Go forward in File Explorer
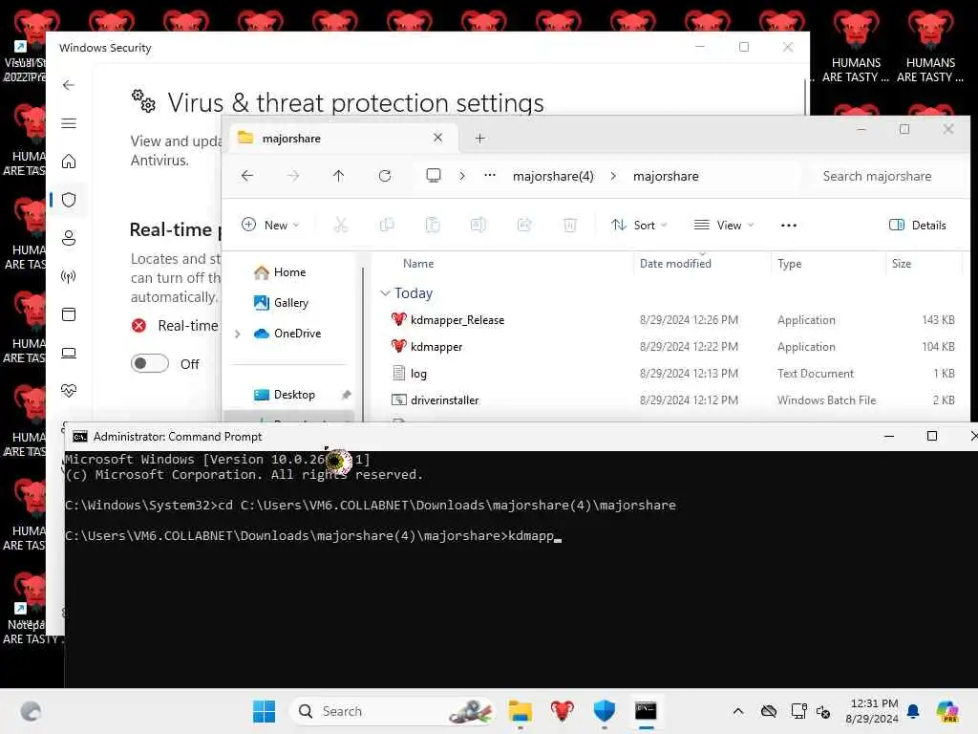Image resolution: width=978 pixels, height=734 pixels. click(x=292, y=176)
